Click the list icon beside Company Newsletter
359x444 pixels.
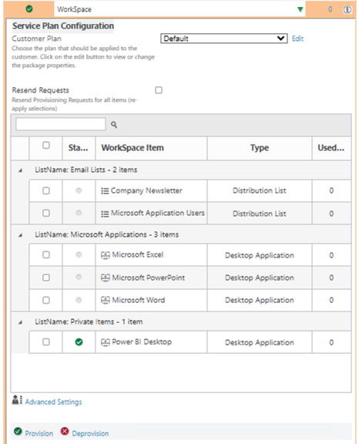[105, 191]
